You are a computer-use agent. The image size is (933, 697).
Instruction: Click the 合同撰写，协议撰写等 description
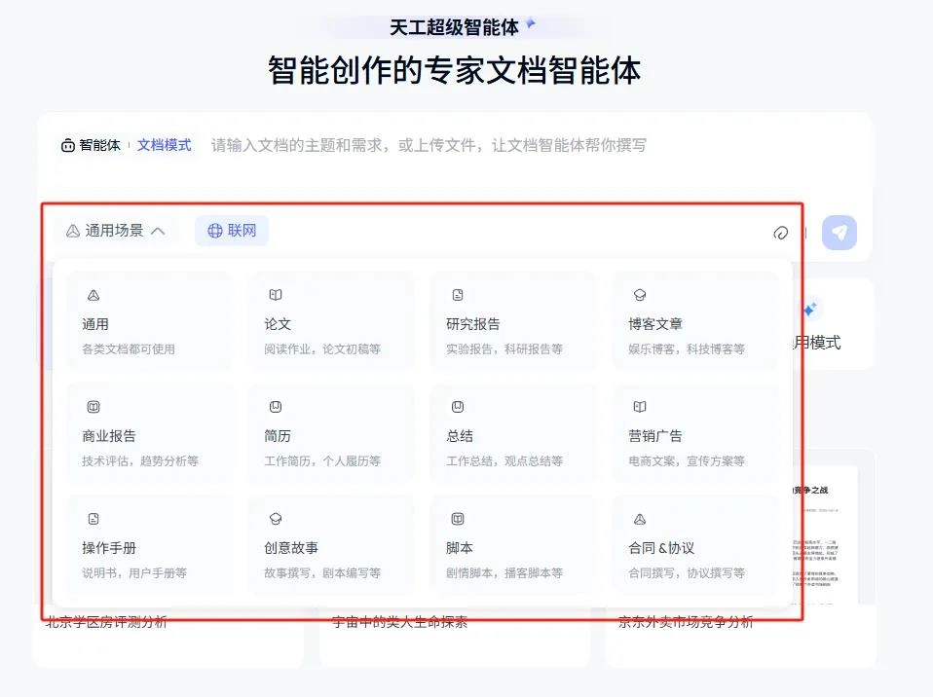click(687, 572)
